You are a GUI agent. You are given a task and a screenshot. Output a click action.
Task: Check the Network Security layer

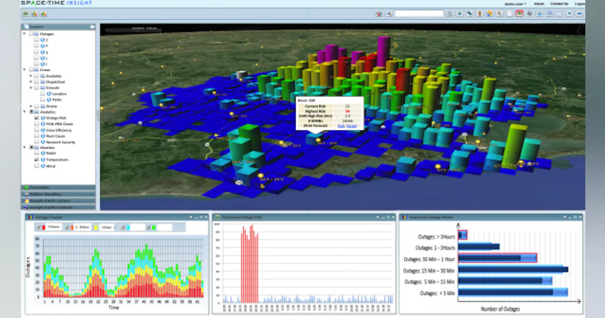click(36, 142)
